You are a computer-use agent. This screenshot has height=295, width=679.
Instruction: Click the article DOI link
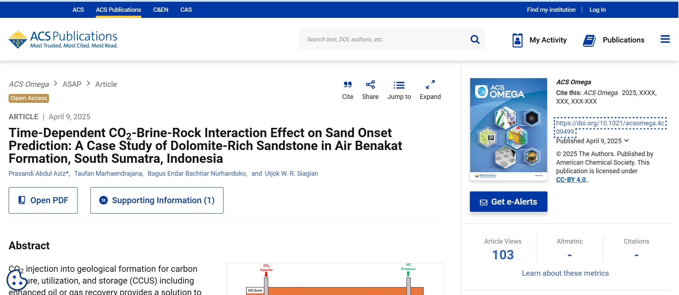tap(610, 127)
